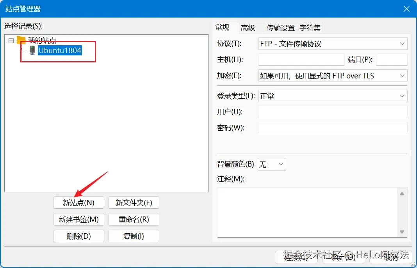Open the 登录类型 dropdown

pyautogui.click(x=333, y=96)
